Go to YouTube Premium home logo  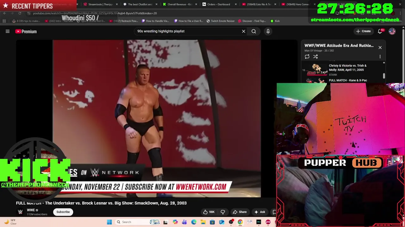click(x=26, y=31)
